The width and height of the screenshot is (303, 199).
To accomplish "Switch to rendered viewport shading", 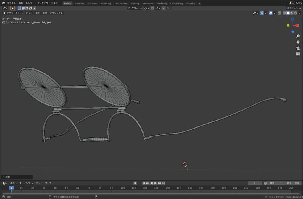I will 296,13.
